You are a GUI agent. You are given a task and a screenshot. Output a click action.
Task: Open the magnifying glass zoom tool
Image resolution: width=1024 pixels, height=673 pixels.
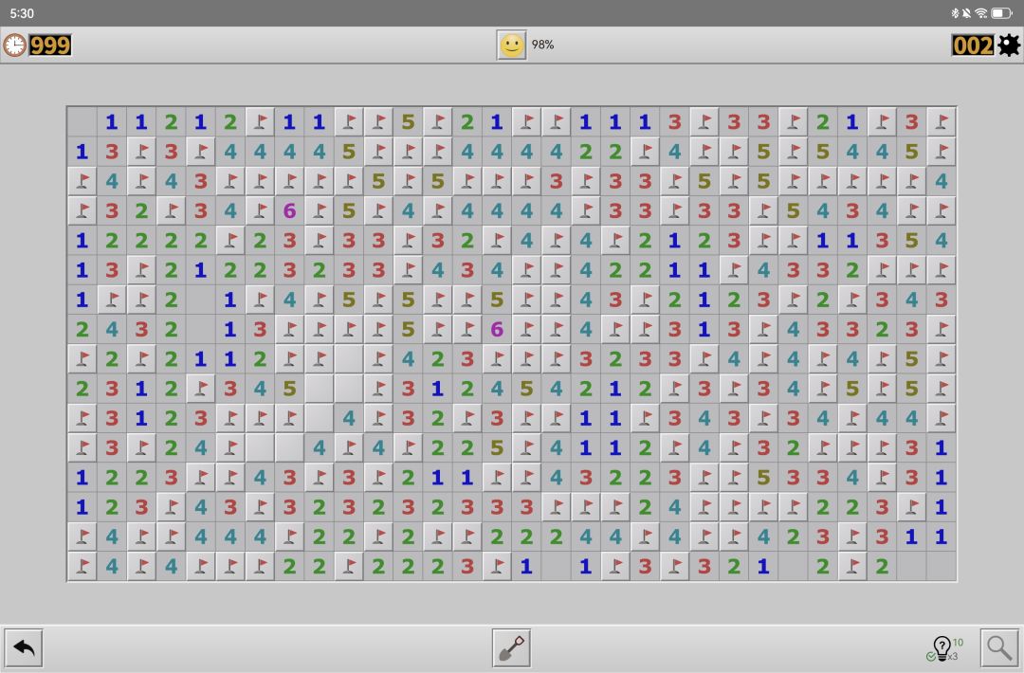999,647
